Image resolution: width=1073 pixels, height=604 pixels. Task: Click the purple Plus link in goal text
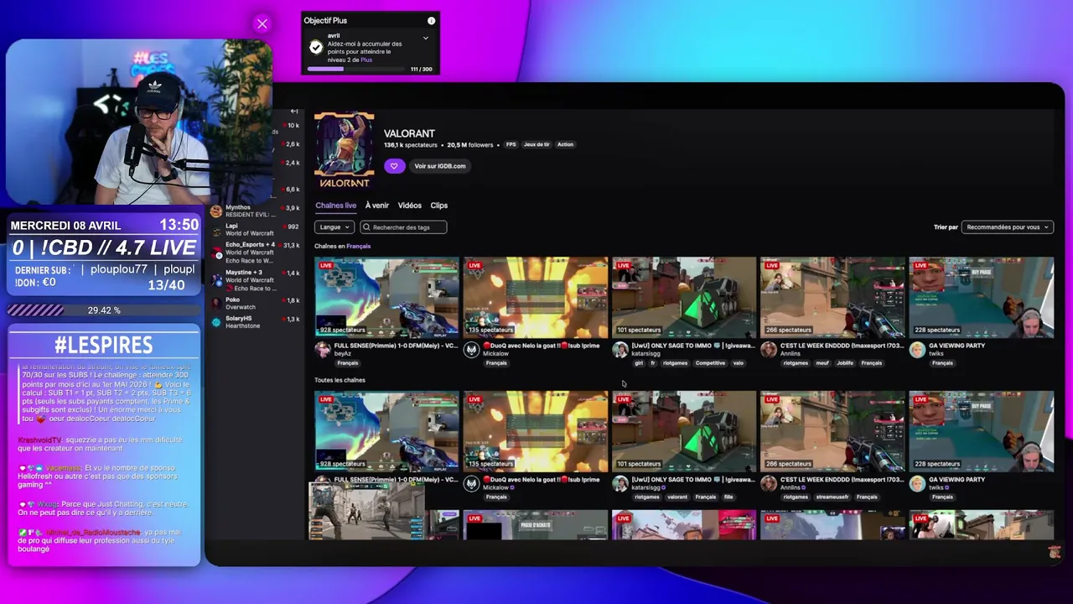tap(366, 60)
